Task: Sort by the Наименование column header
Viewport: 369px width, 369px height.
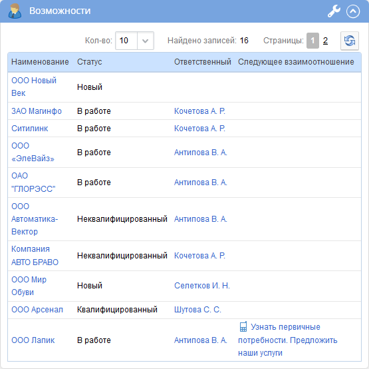Action: pyautogui.click(x=40, y=62)
